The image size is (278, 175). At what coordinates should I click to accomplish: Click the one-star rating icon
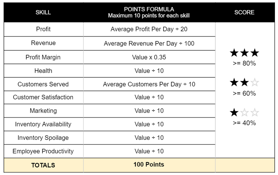coord(244,112)
